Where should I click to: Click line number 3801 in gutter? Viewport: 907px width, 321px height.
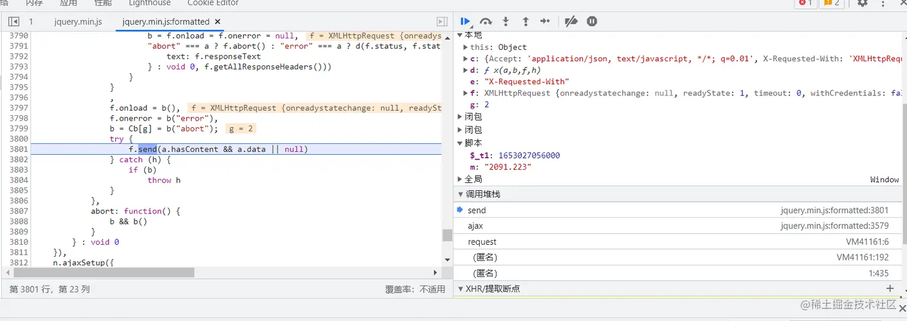[x=19, y=149]
